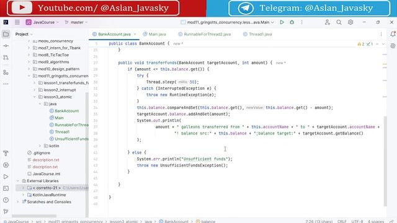Click the project panel horizontal scrollbar
397x223 pixels.
click(x=34, y=216)
